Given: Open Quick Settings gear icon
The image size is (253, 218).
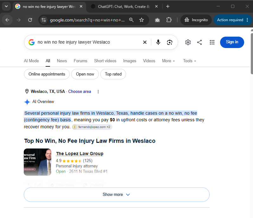Looking at the screenshot, I should tap(188, 42).
